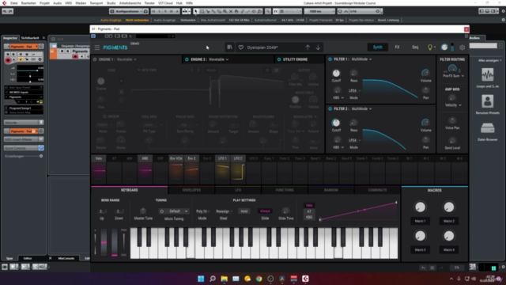Open Poly 16 mode dropdown
Screen dimensions: 506x285
pos(203,211)
